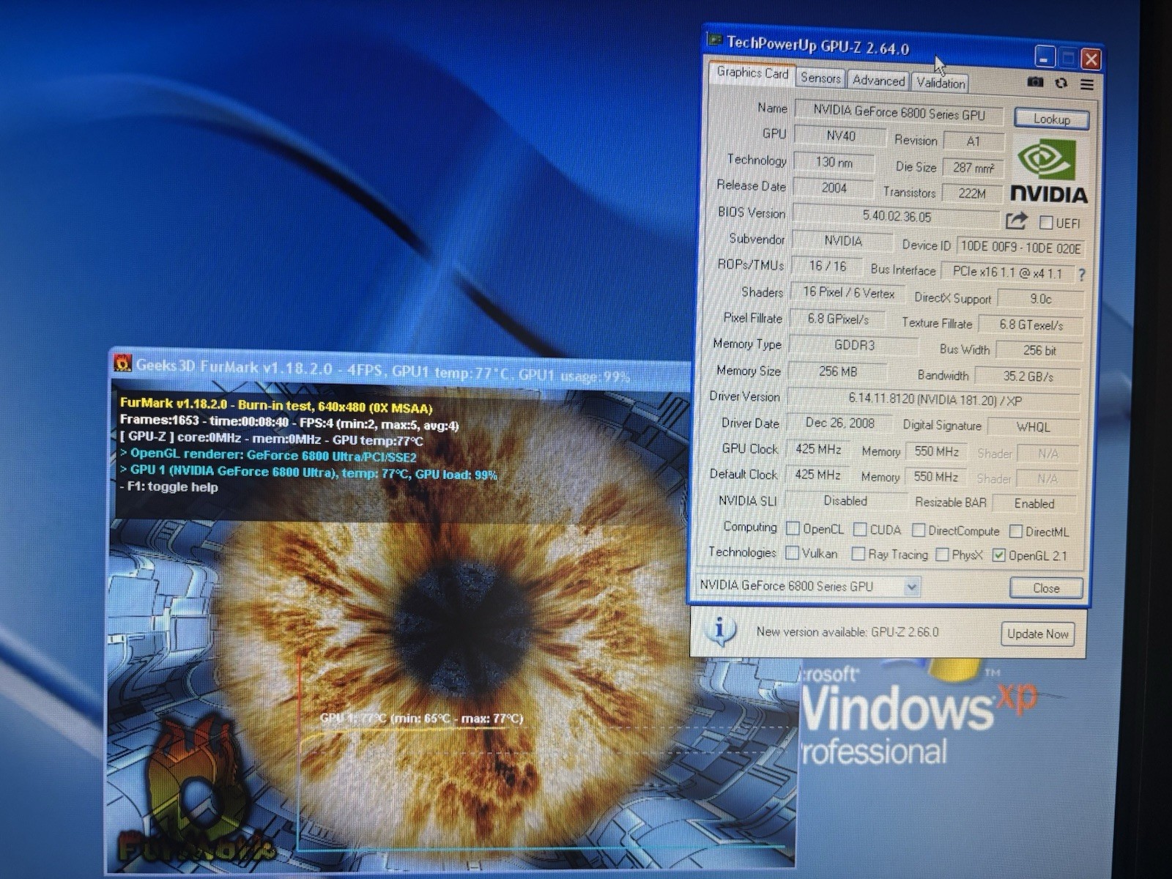Viewport: 1172px width, 879px height.
Task: Click the Memory Size field 256 MB
Action: pos(837,371)
